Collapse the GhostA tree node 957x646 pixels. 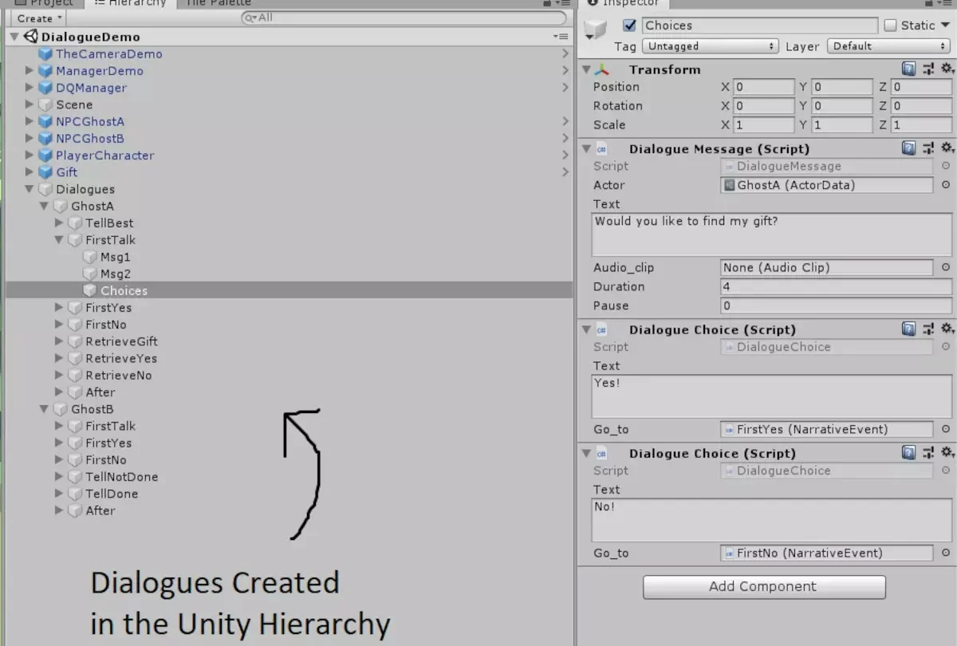click(x=44, y=206)
